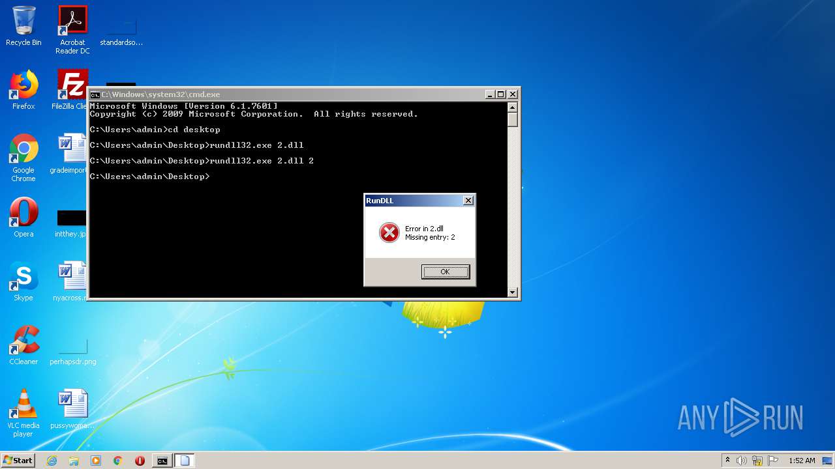Viewport: 835px width, 469px height.
Task: Open Windows Explorer from the taskbar
Action: click(x=74, y=461)
